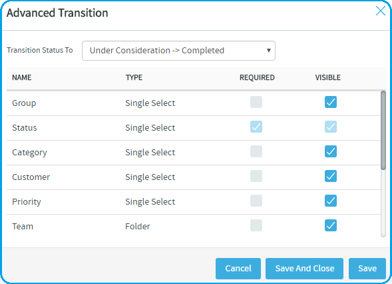This screenshot has height=284, width=392.
Task: Uncheck Visible for Customer row
Action: [x=331, y=176]
